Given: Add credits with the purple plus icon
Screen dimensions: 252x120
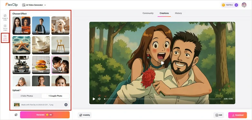Looking at the screenshot, I should (236, 5).
